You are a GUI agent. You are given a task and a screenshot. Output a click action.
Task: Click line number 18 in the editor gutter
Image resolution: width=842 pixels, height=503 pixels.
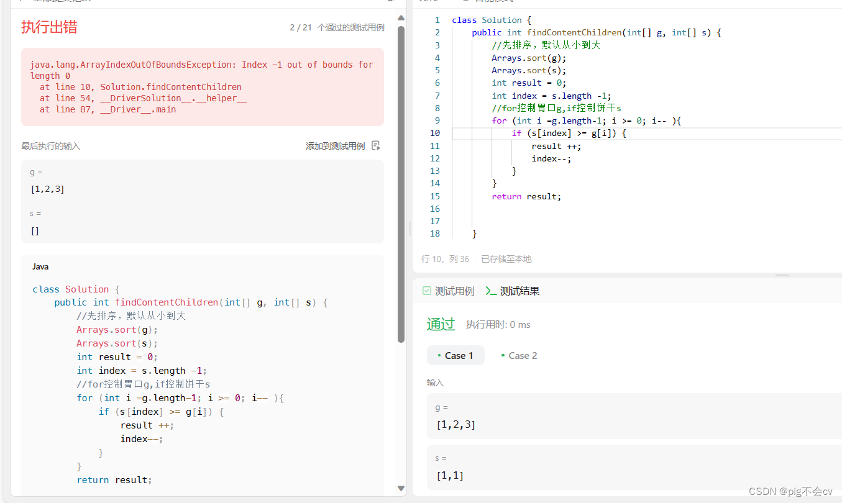coord(434,233)
